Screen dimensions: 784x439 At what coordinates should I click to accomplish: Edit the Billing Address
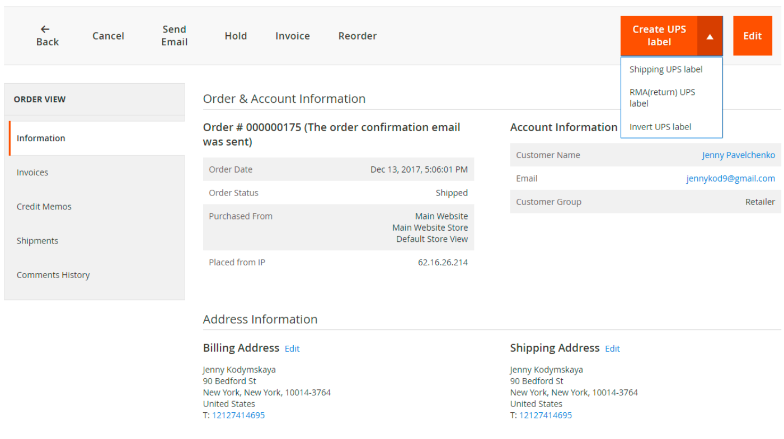[292, 349]
